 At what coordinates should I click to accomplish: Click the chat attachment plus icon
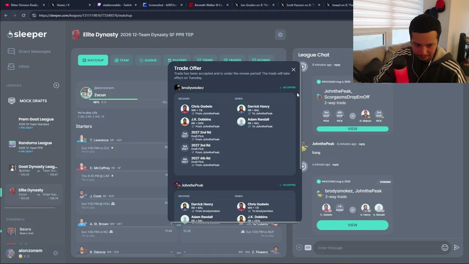(x=299, y=247)
